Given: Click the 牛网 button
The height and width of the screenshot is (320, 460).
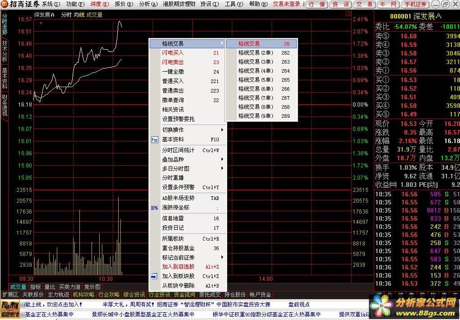Looking at the screenshot, I should click(388, 5).
